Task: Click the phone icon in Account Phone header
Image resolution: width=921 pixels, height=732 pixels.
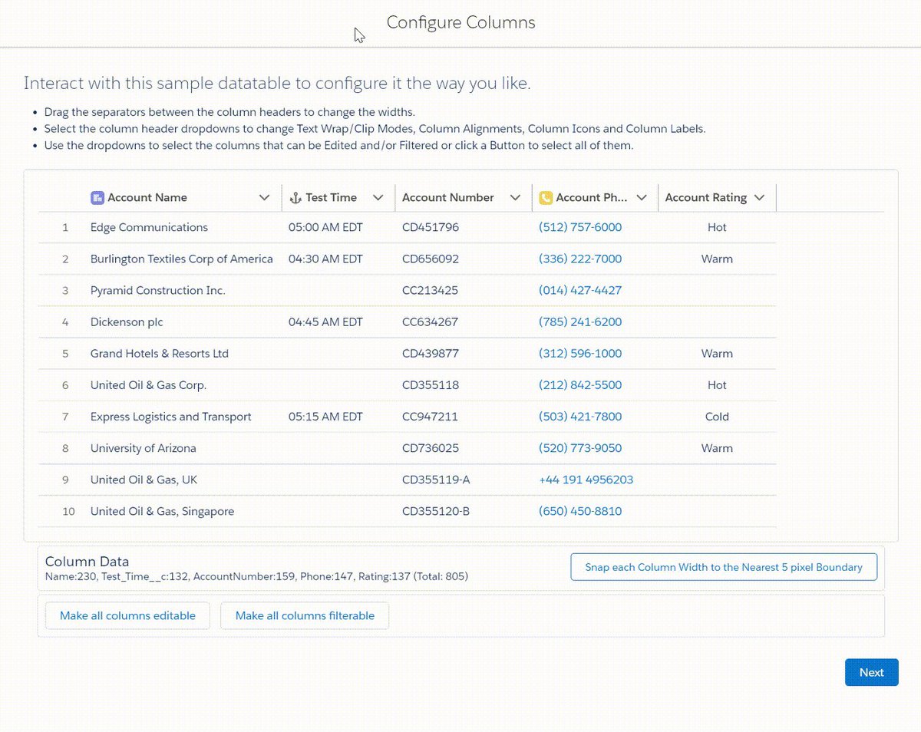Action: pyautogui.click(x=546, y=198)
